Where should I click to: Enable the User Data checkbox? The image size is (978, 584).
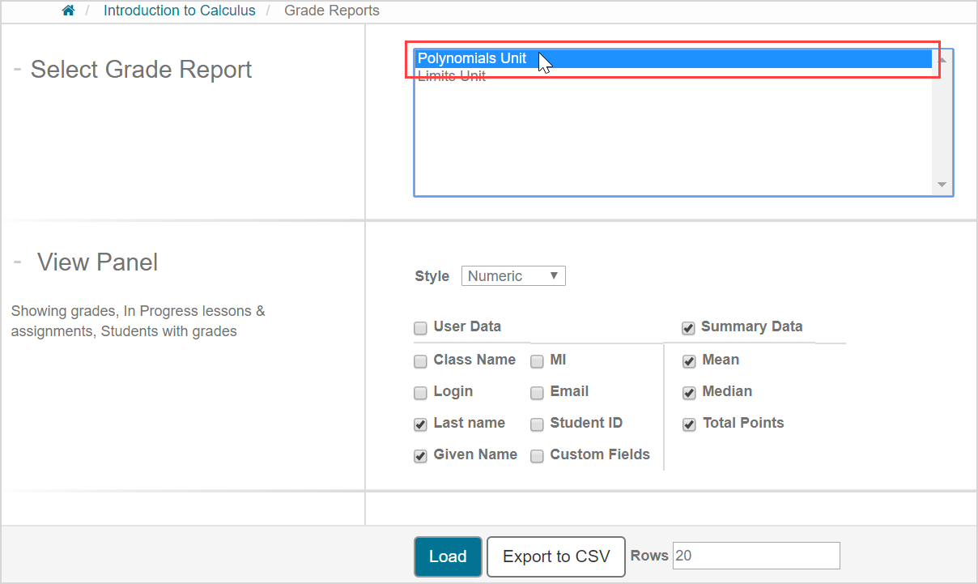point(420,328)
